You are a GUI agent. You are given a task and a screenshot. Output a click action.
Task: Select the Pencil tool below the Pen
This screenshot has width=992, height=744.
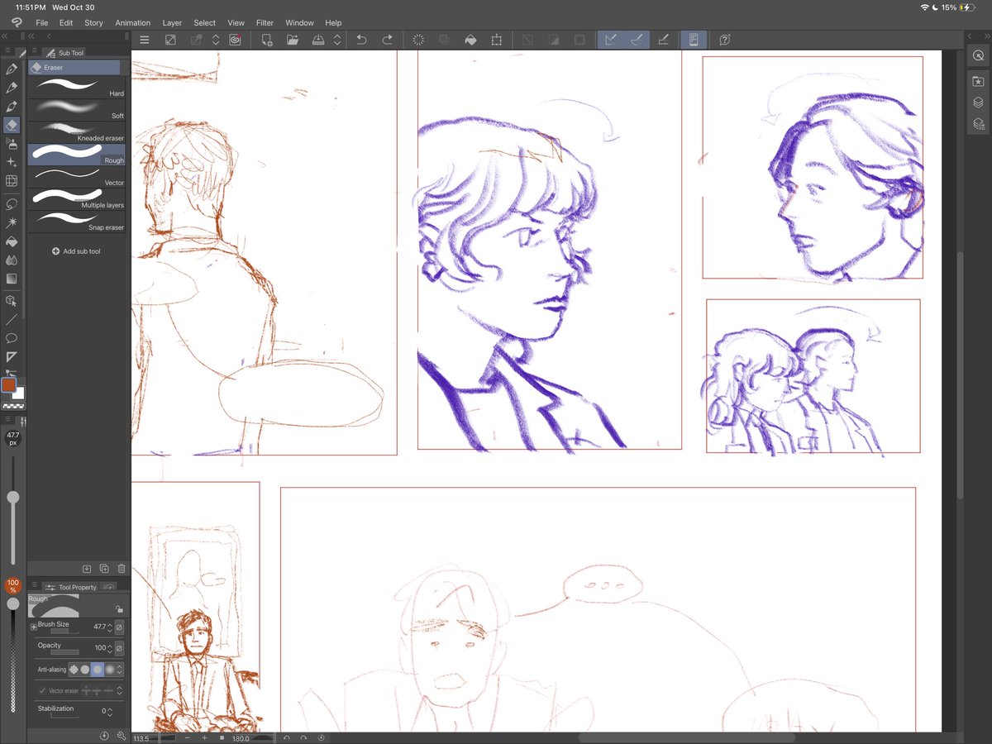(x=12, y=88)
